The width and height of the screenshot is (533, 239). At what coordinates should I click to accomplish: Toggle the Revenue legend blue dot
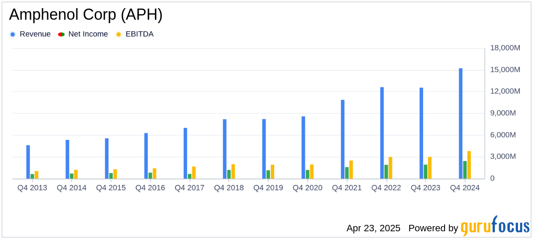click(x=13, y=34)
